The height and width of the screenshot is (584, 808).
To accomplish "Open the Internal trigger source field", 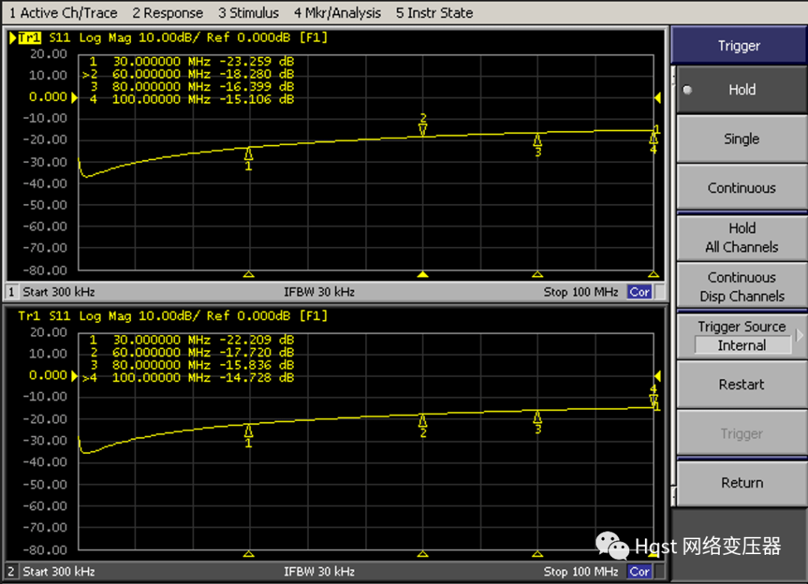I will (741, 345).
